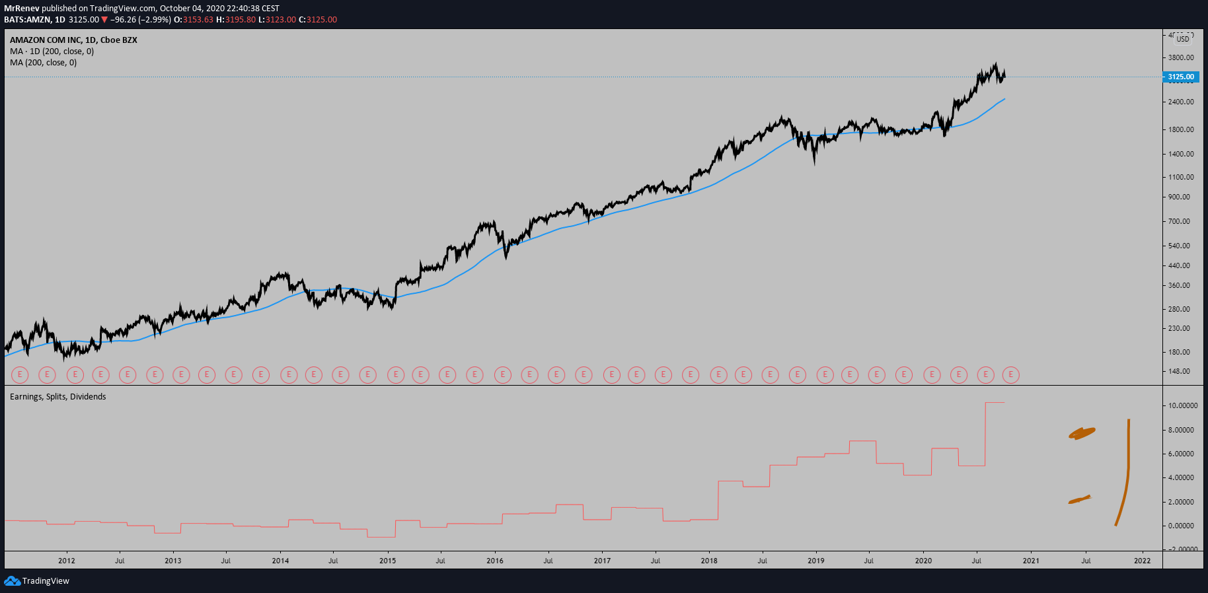
Task: Click the 2020 time axis label
Action: pos(923,561)
